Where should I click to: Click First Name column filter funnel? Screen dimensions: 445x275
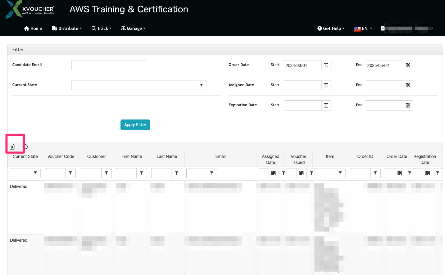(142, 173)
